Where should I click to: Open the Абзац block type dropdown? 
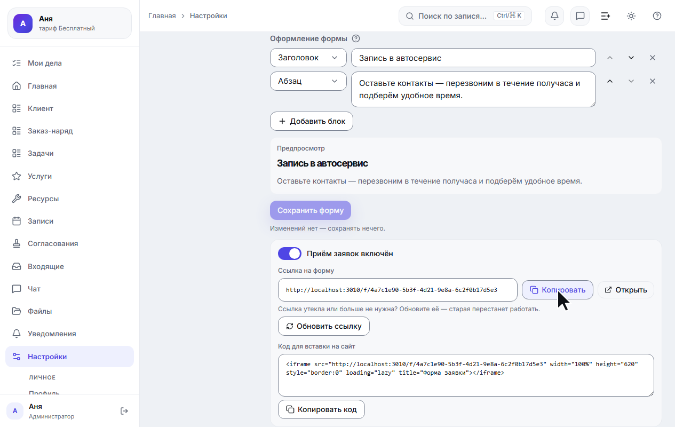[x=308, y=81]
